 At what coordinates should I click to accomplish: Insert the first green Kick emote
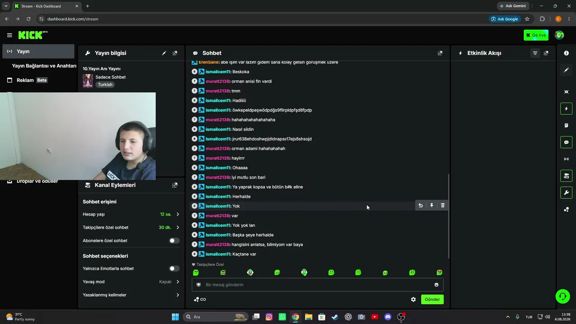(196, 272)
